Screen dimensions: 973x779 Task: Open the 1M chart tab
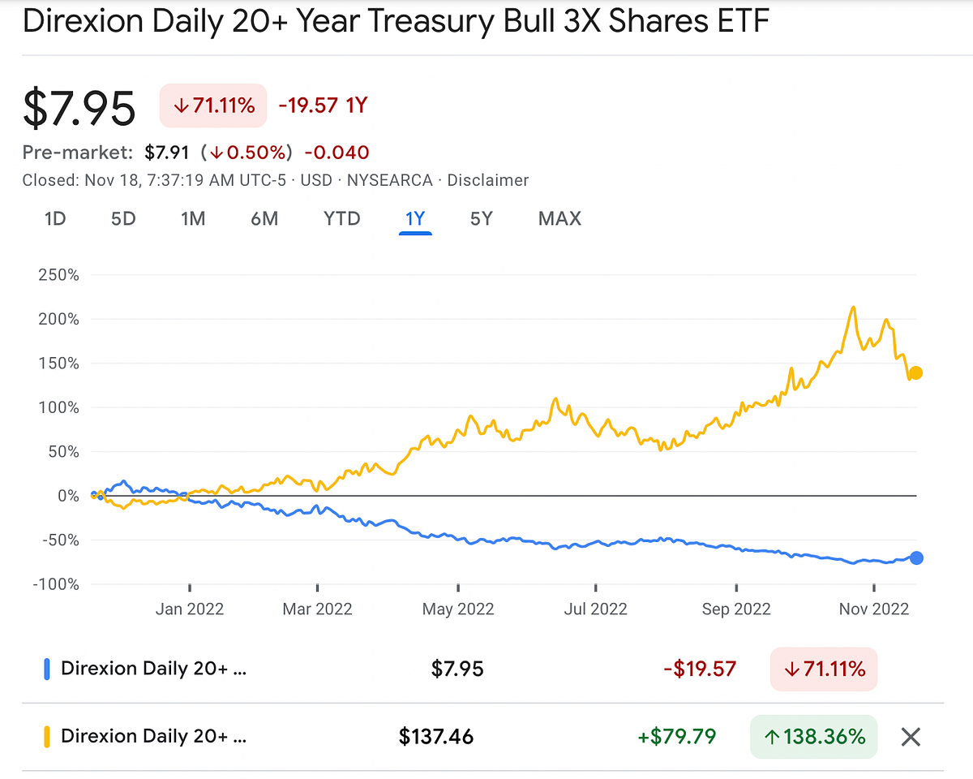click(193, 218)
